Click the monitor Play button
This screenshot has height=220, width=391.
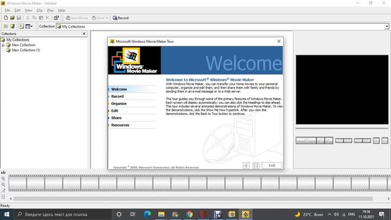(305, 141)
